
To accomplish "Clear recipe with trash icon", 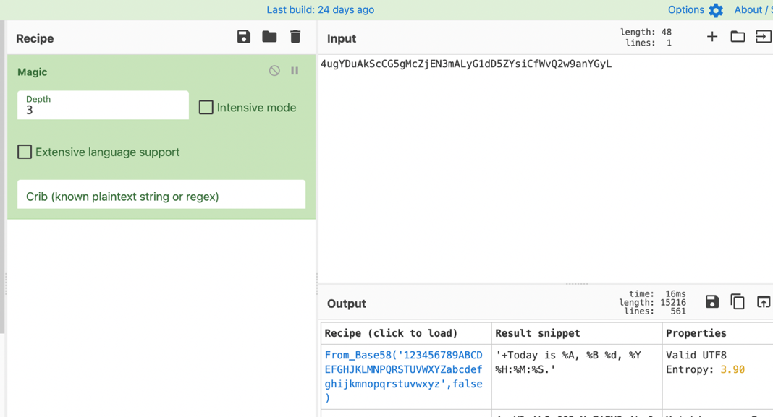I will [x=295, y=37].
